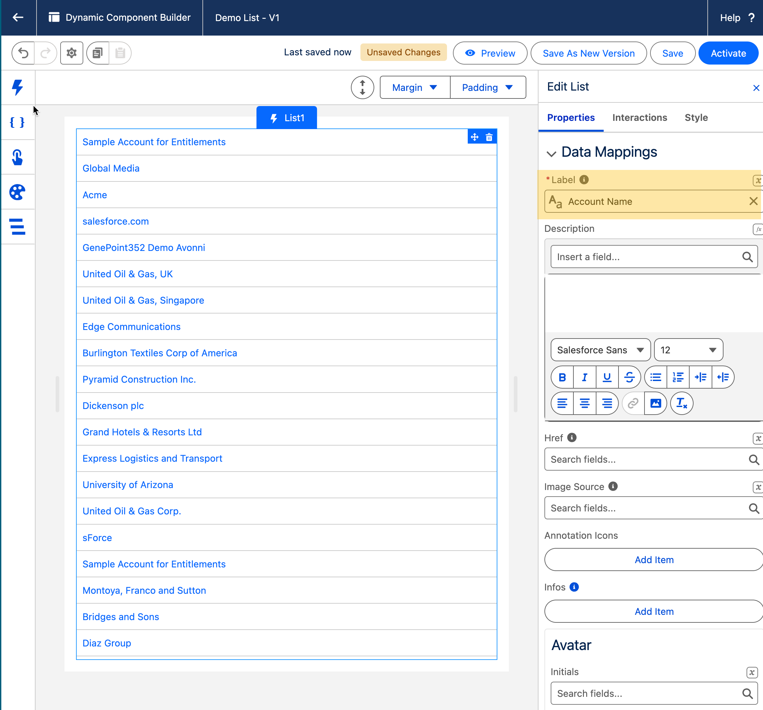
Task: Add Item under Annotation Icons
Action: 654,560
